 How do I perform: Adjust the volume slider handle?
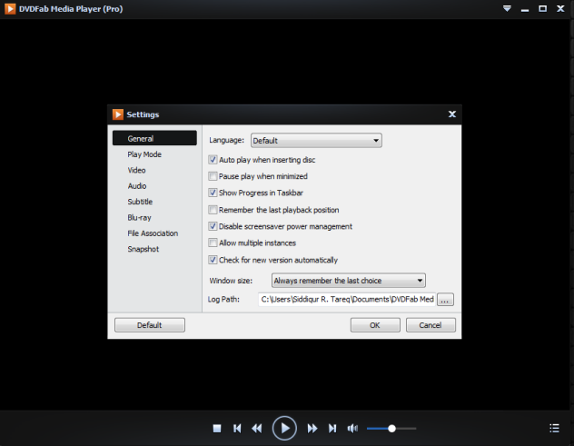pos(391,429)
